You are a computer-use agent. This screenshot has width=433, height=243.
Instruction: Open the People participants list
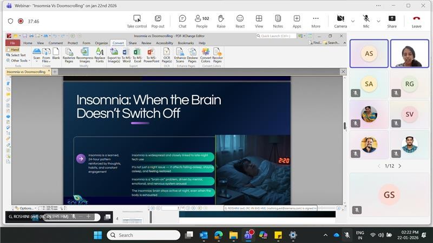(x=201, y=21)
